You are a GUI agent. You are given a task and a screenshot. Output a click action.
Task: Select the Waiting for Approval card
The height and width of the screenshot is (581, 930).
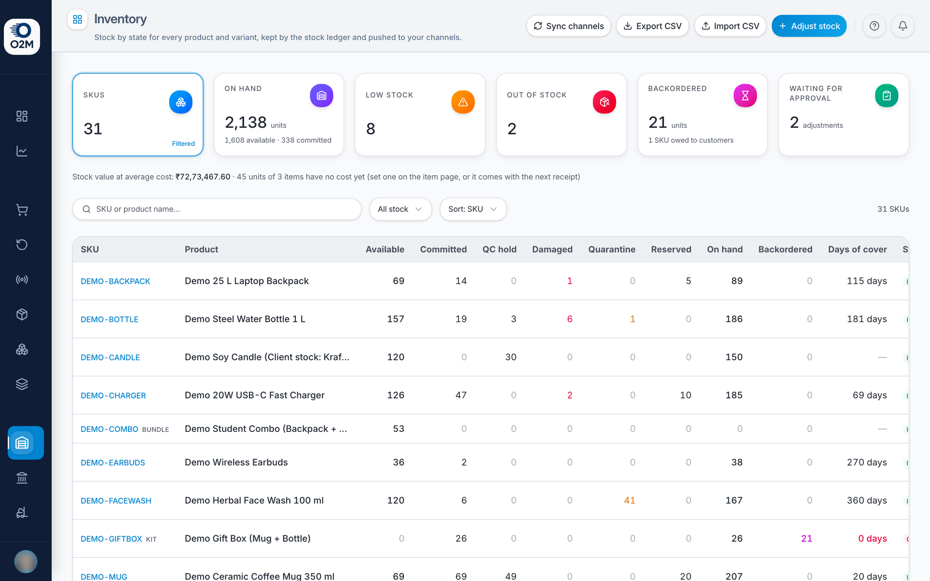(844, 115)
